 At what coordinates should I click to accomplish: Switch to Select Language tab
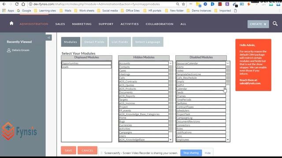tap(148, 42)
